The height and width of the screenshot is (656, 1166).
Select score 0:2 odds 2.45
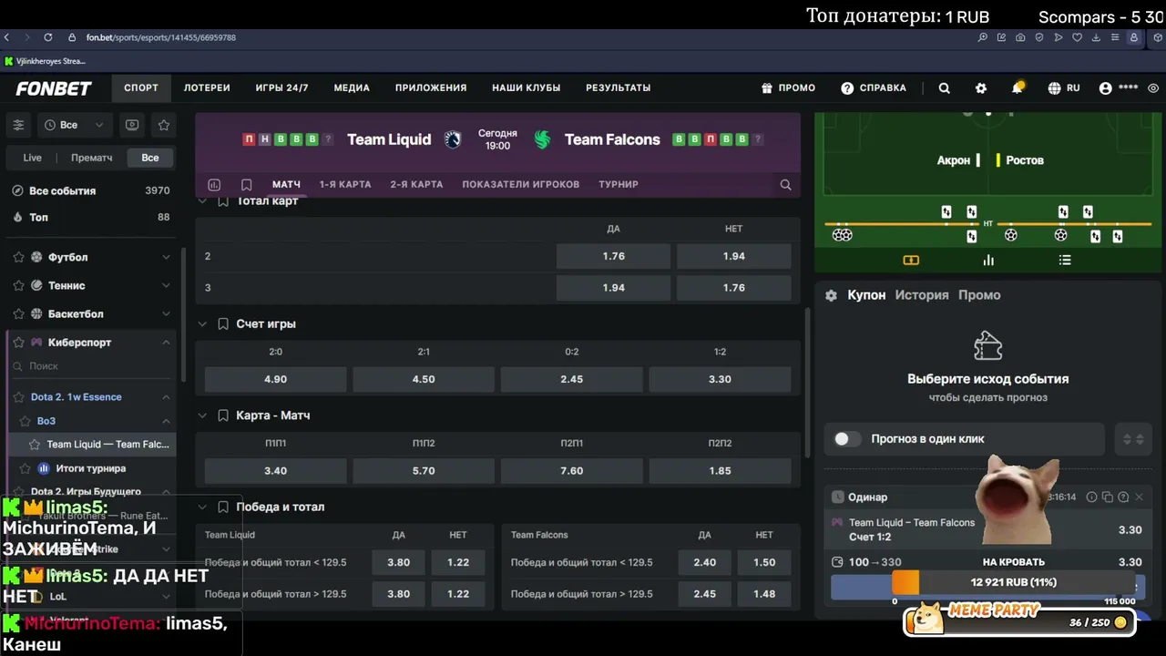tap(572, 379)
